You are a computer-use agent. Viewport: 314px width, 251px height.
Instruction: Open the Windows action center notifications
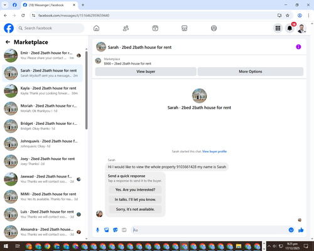306,246
